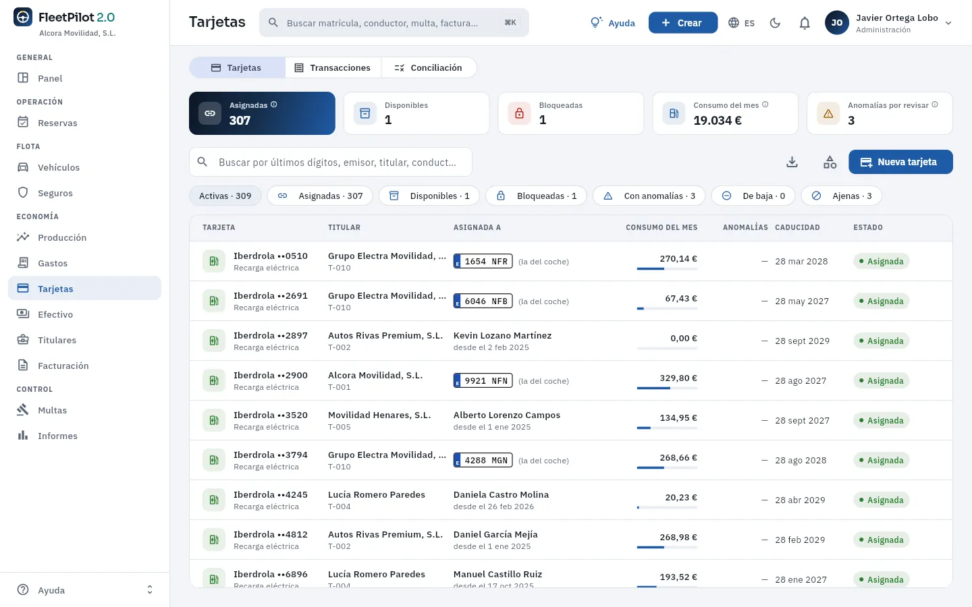This screenshot has height=607, width=972.
Task: Click the warning icon on Anomalías card
Action: pyautogui.click(x=828, y=113)
